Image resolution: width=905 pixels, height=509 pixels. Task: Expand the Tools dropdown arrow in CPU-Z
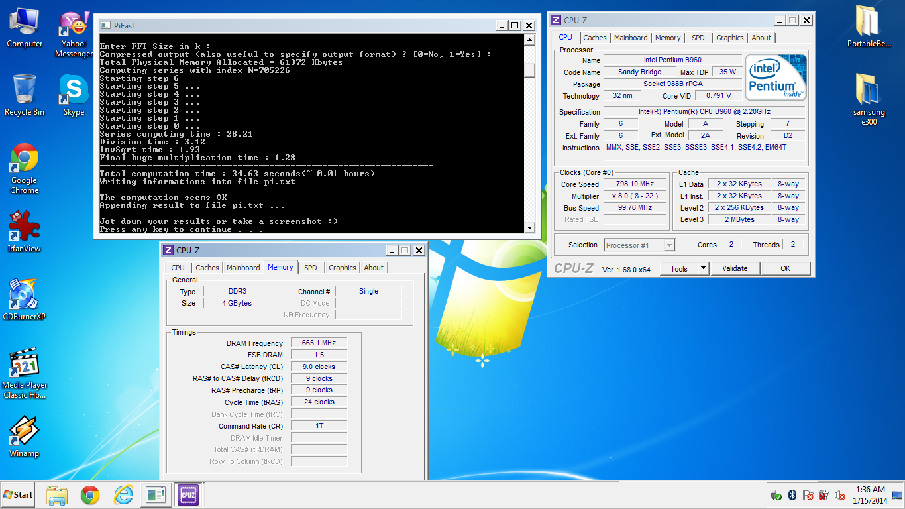703,268
